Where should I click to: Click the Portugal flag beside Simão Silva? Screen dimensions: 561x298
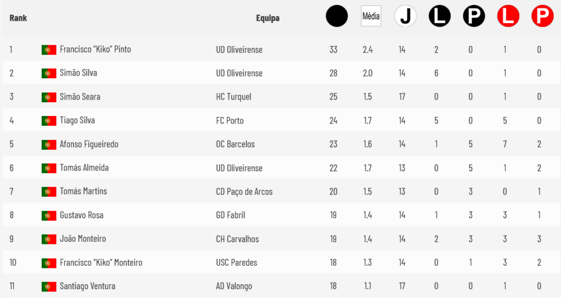[49, 73]
